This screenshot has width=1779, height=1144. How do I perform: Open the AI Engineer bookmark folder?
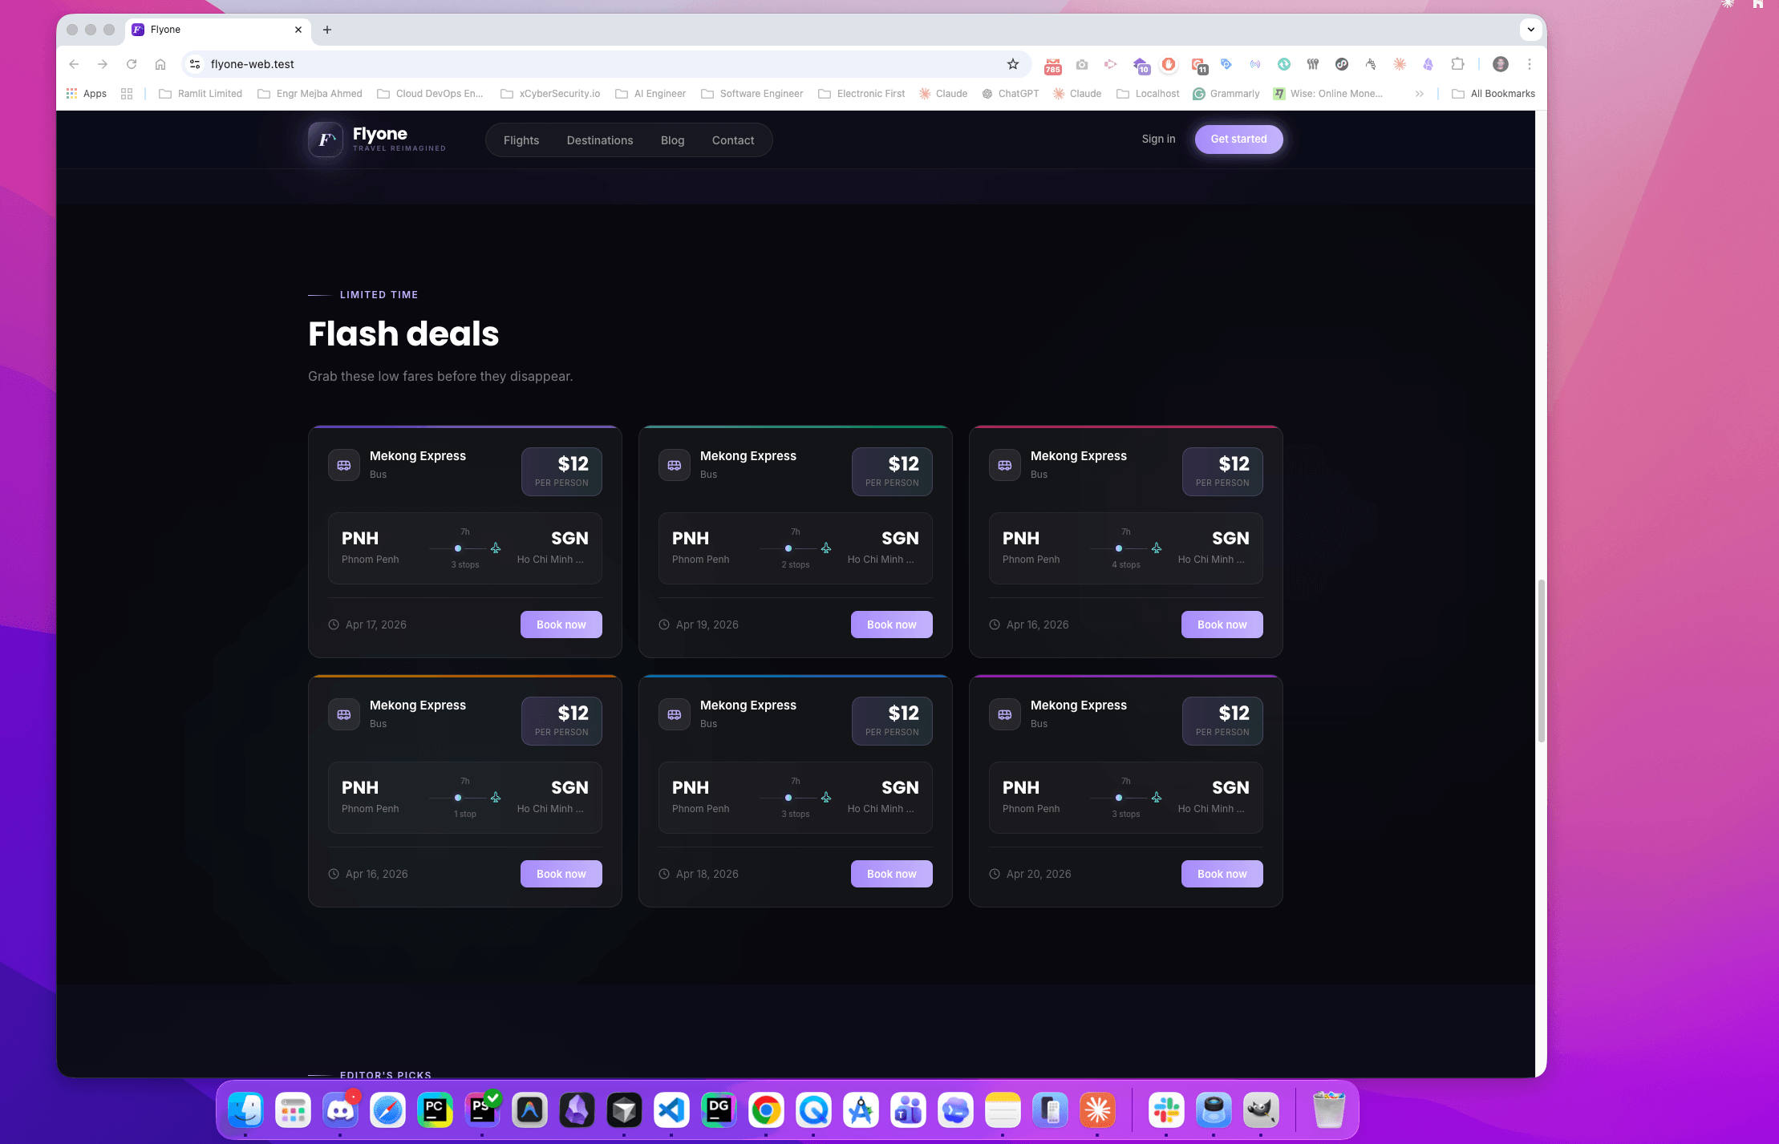(650, 94)
